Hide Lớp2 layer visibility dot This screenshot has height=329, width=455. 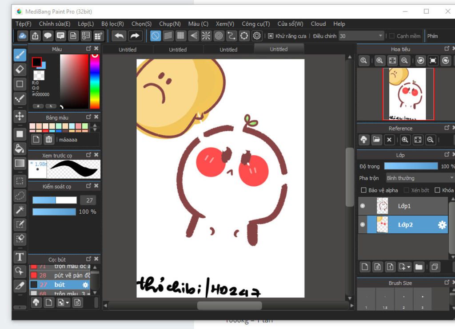[363, 224]
